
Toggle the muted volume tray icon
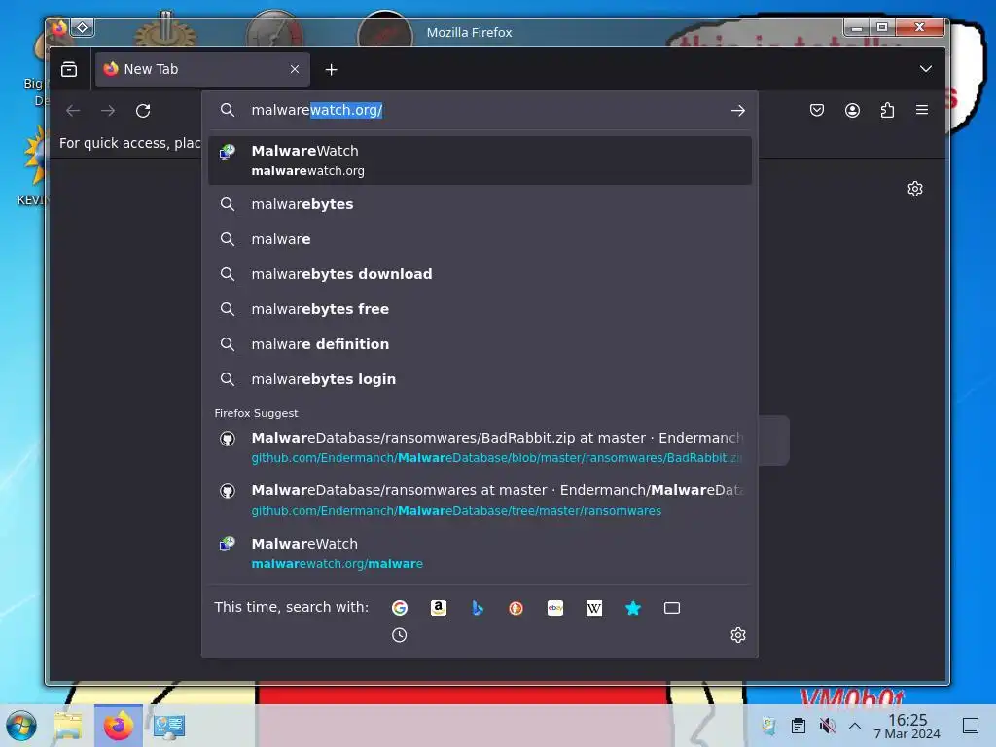pos(827,726)
